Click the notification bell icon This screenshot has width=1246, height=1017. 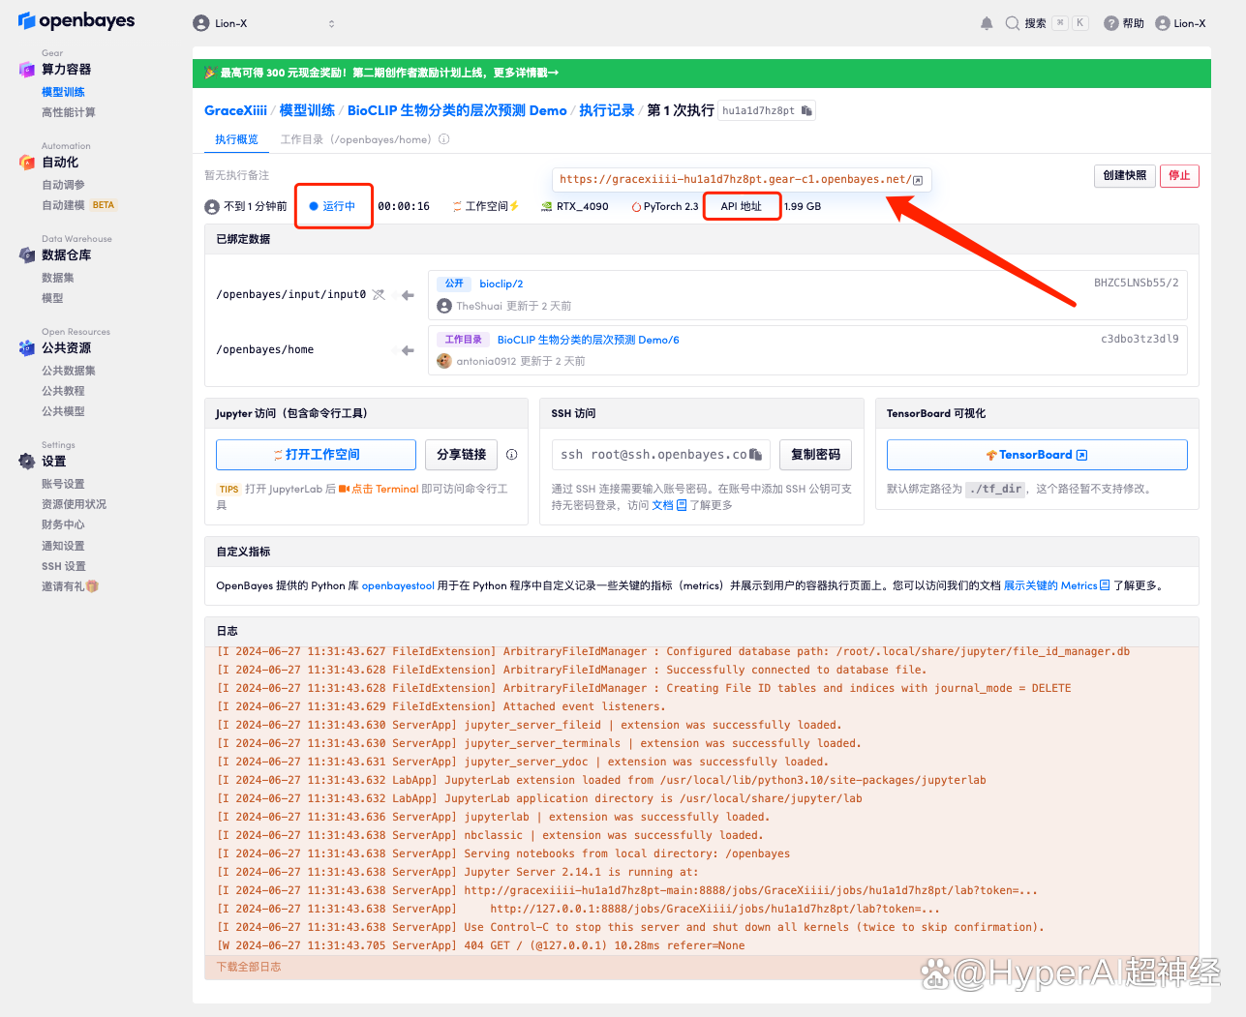(x=987, y=23)
